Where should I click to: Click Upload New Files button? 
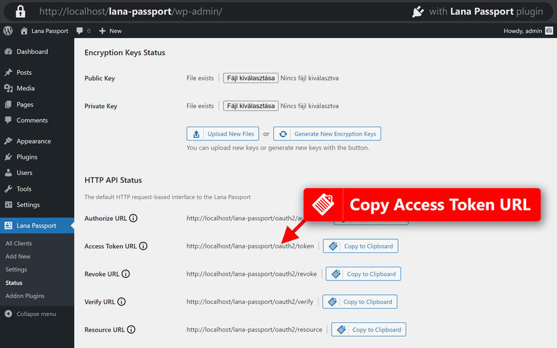click(223, 134)
